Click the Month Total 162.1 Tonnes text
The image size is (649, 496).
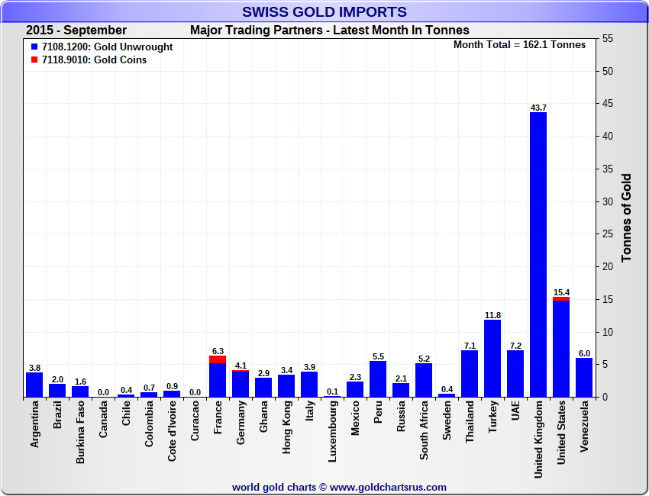tap(519, 45)
